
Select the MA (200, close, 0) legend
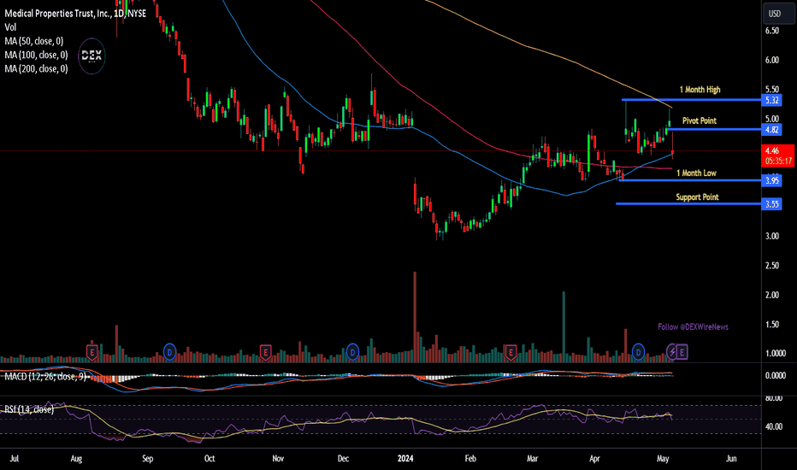coord(36,68)
